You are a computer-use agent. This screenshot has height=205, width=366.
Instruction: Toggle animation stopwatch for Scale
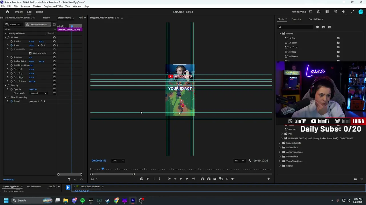click(x=12, y=46)
